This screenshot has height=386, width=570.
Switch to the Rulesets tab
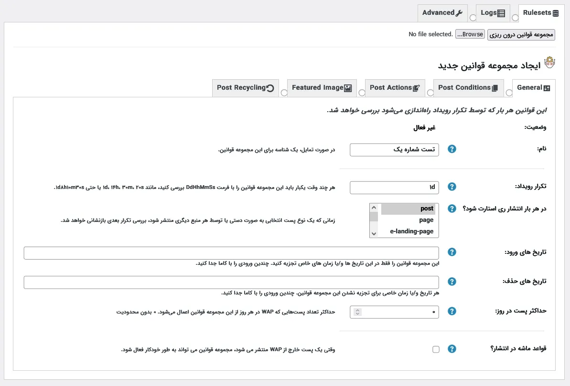pos(540,13)
